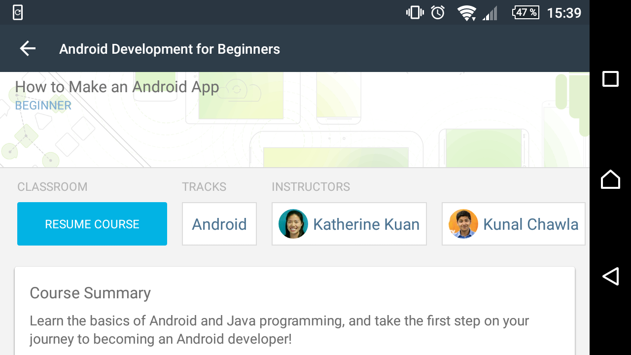Tap the Wi-Fi signal status icon
The width and height of the screenshot is (631, 355).
466,13
